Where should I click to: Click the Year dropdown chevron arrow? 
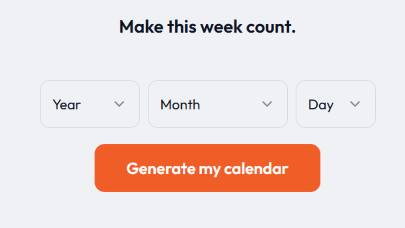pos(119,104)
